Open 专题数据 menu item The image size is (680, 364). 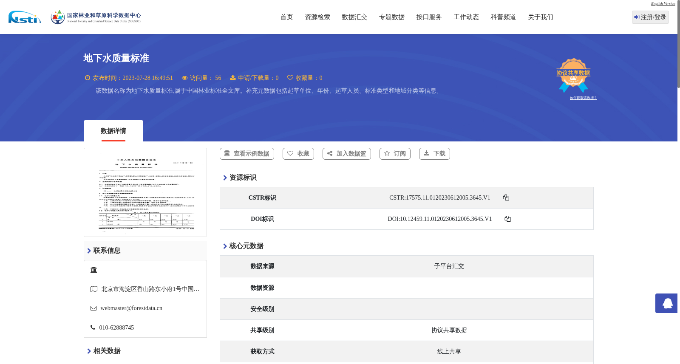[x=392, y=17]
